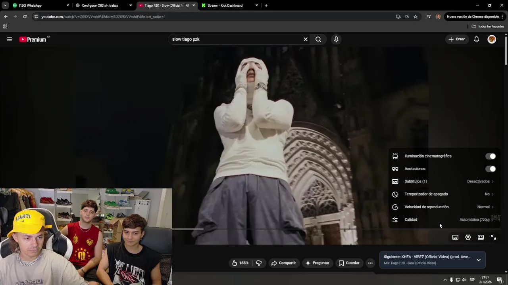Open YouTube account avatar menu

tap(492, 39)
